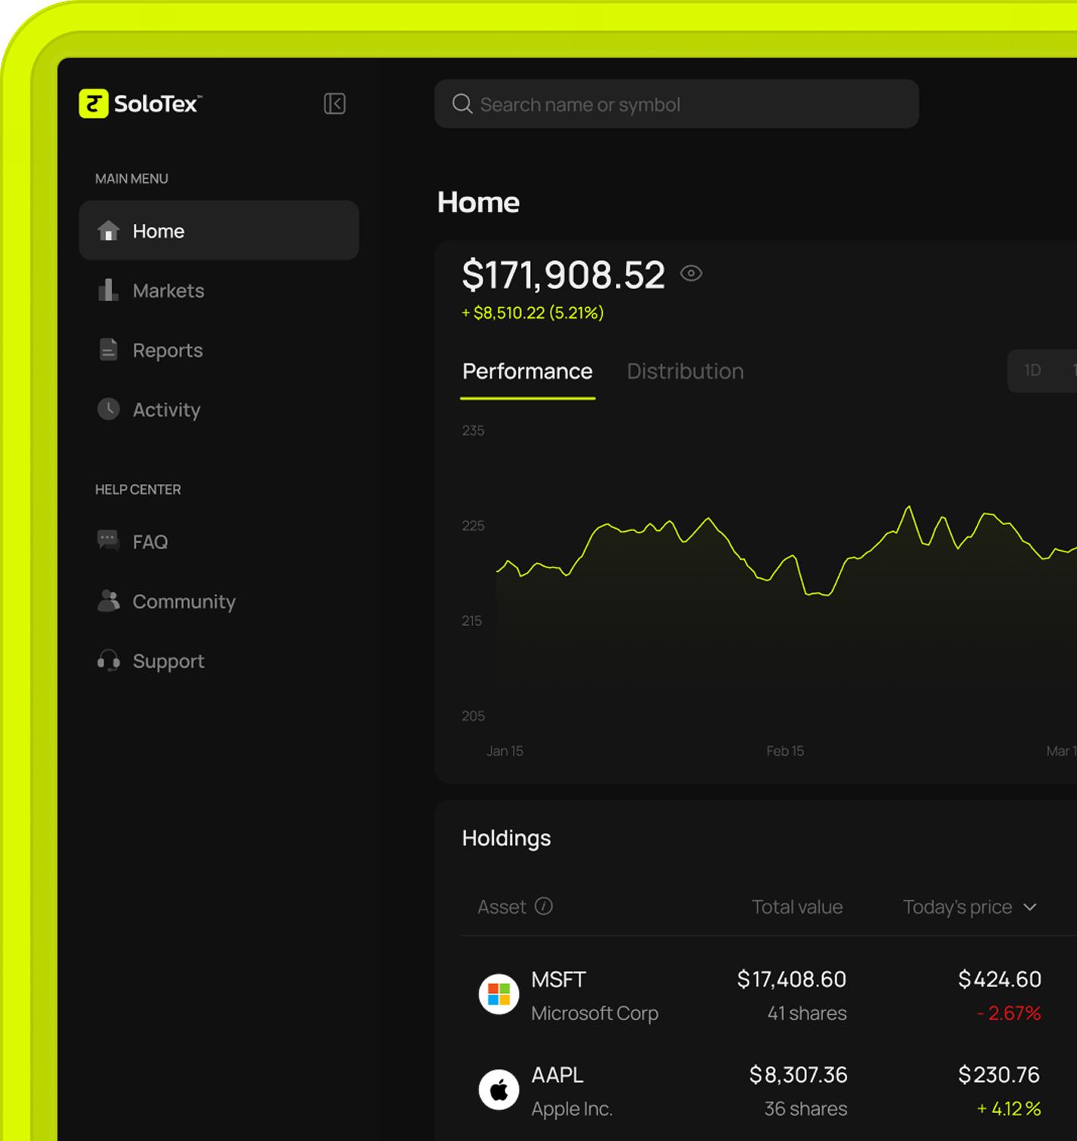
Task: Click the Markets bar chart icon
Action: 108,291
